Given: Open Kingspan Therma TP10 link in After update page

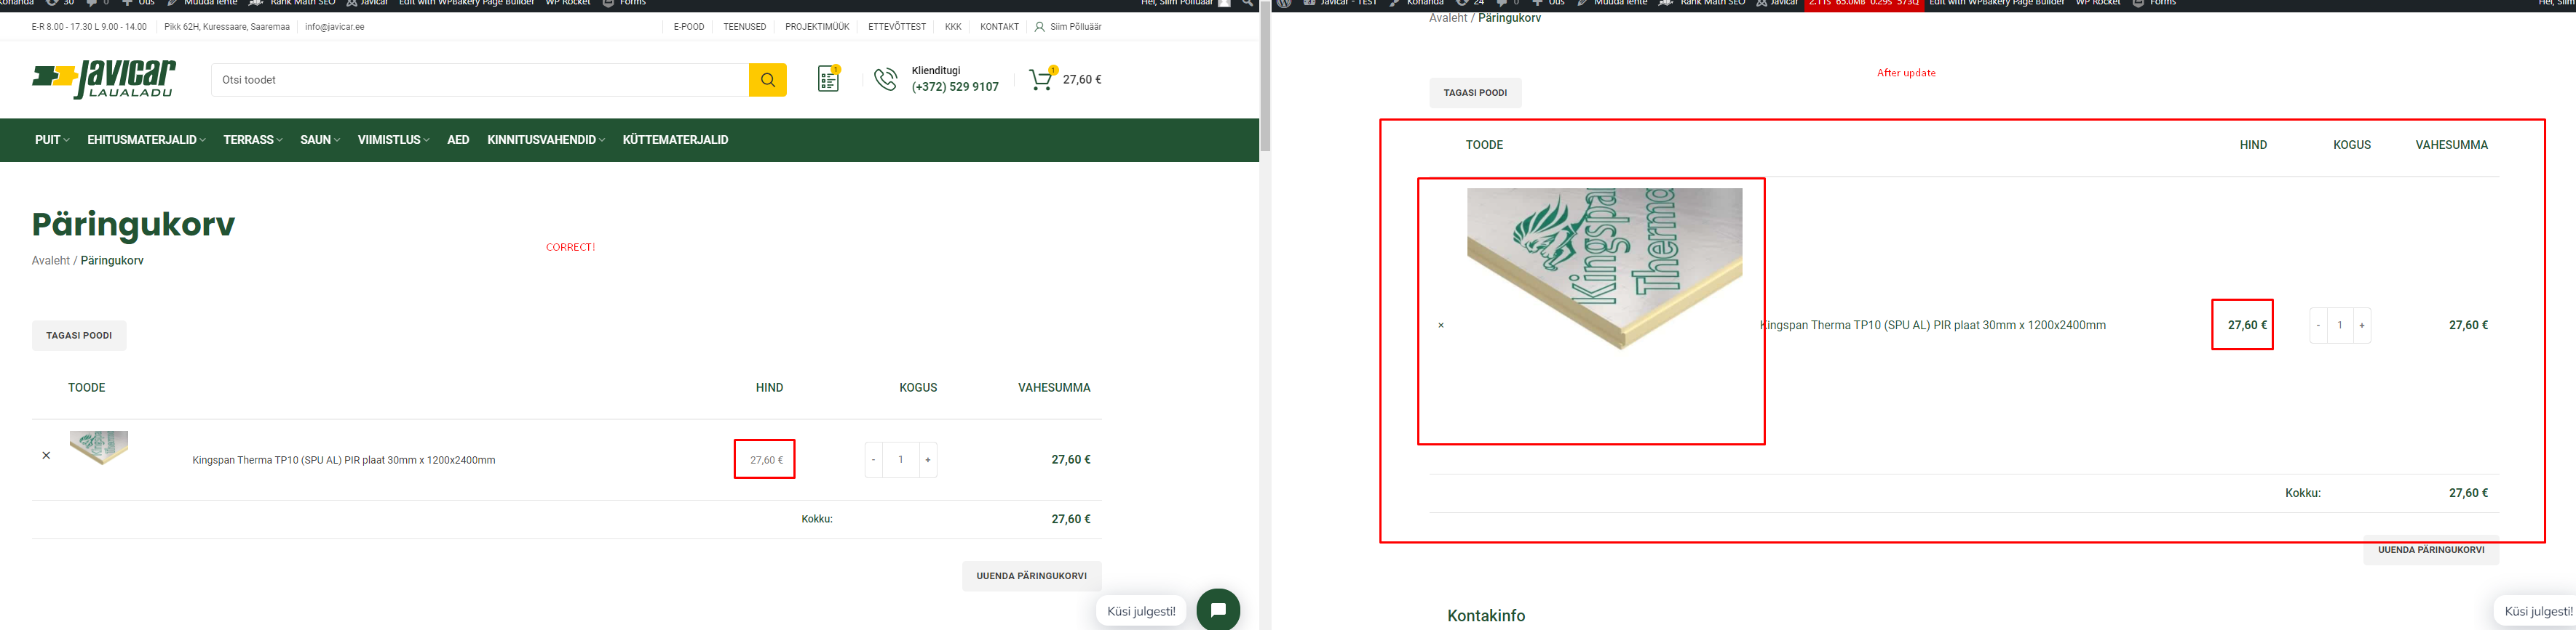Looking at the screenshot, I should coord(1933,326).
